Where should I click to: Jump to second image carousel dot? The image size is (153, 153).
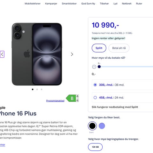(x=37, y=89)
